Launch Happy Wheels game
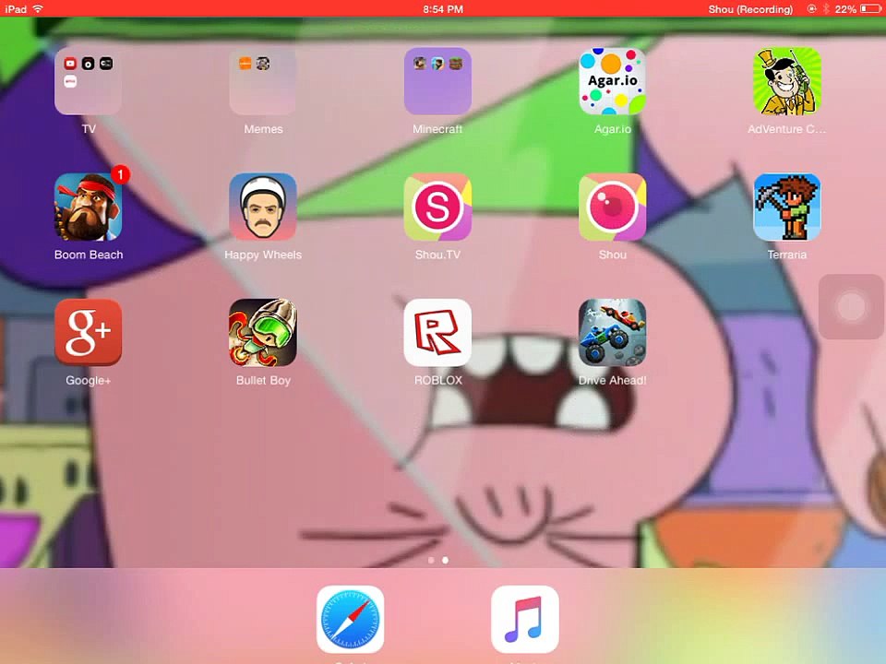886x664 pixels. (263, 207)
